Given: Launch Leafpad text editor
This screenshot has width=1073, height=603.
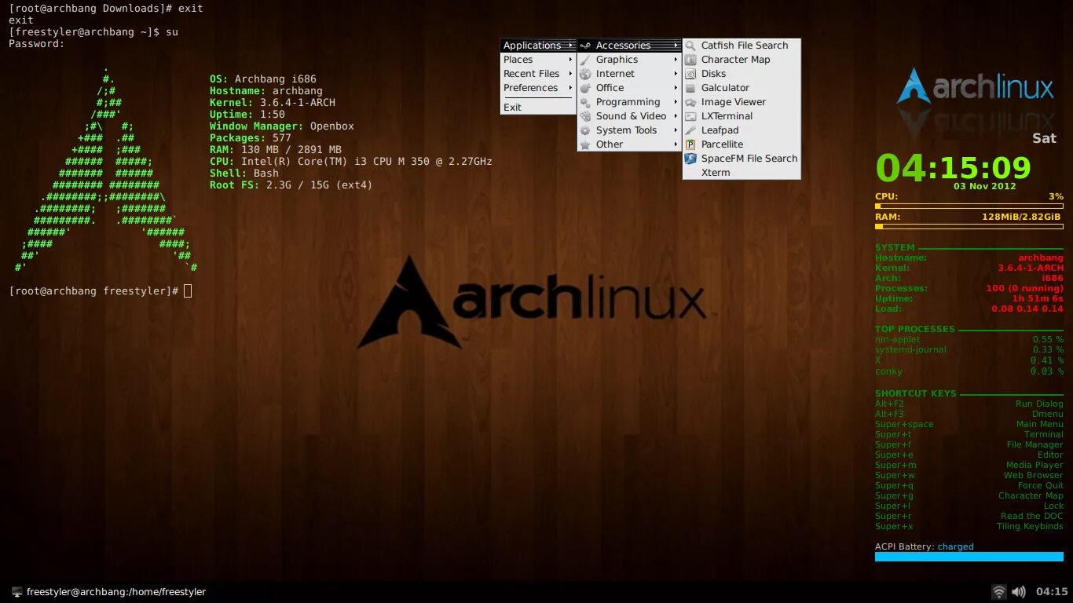Looking at the screenshot, I should point(742,130).
